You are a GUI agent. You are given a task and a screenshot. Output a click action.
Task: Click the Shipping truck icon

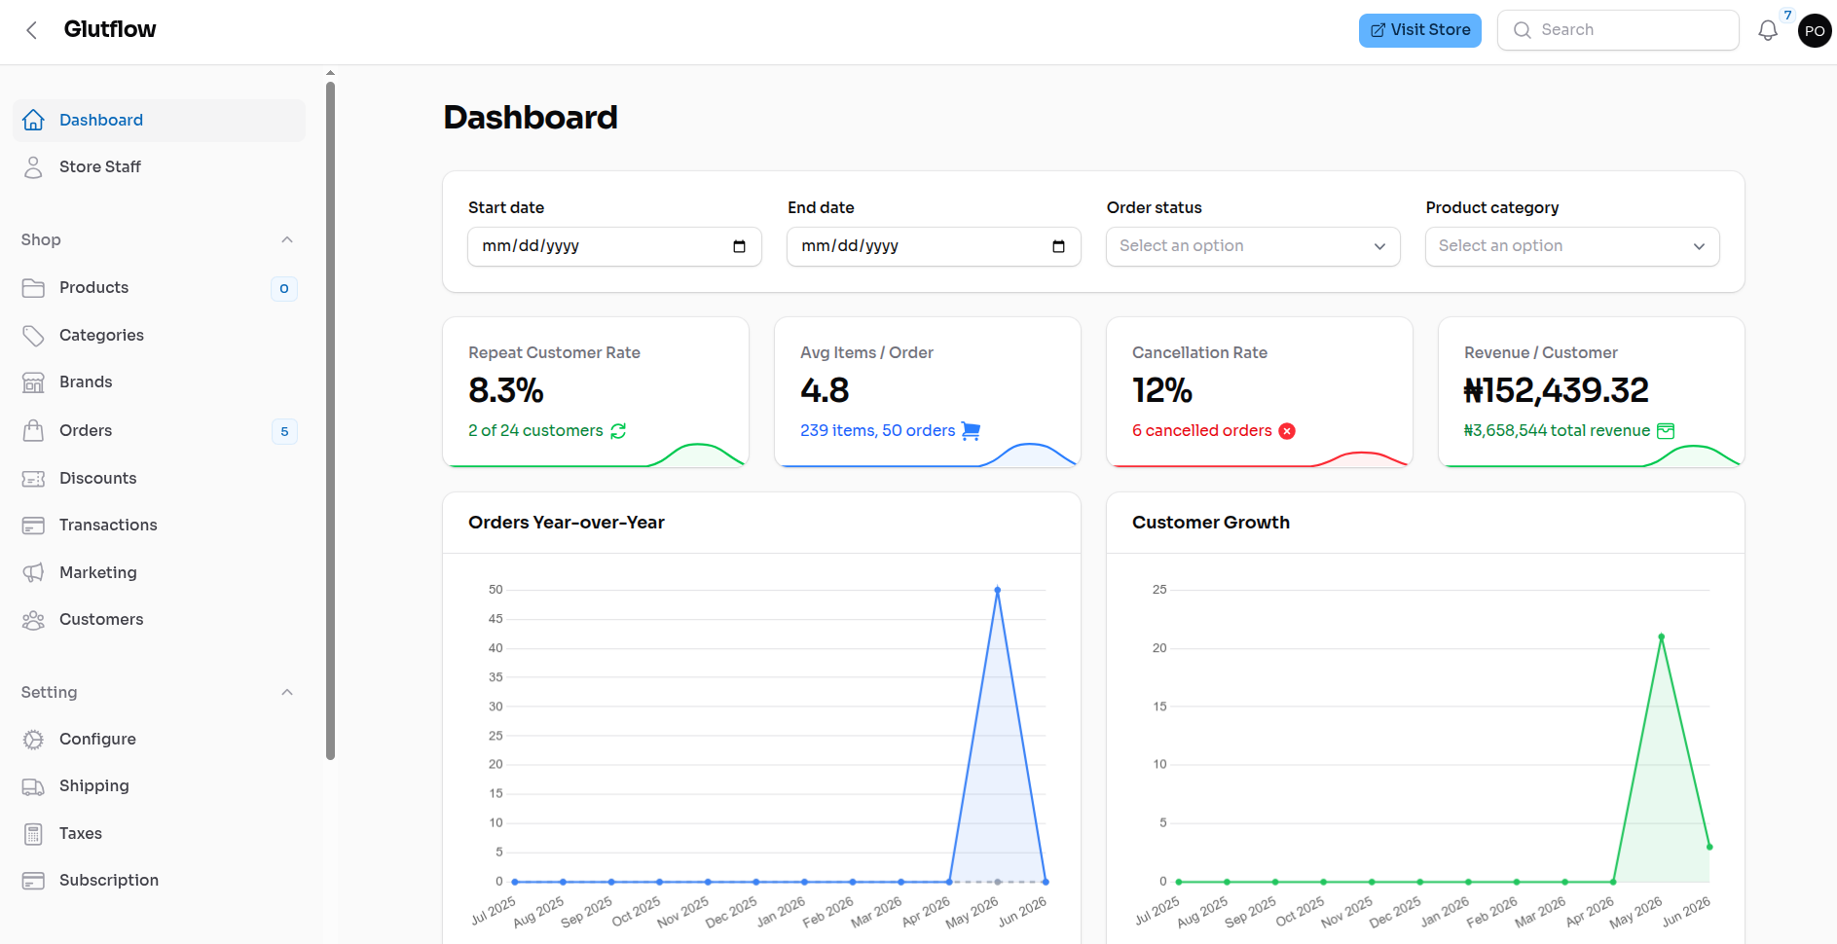(x=33, y=786)
